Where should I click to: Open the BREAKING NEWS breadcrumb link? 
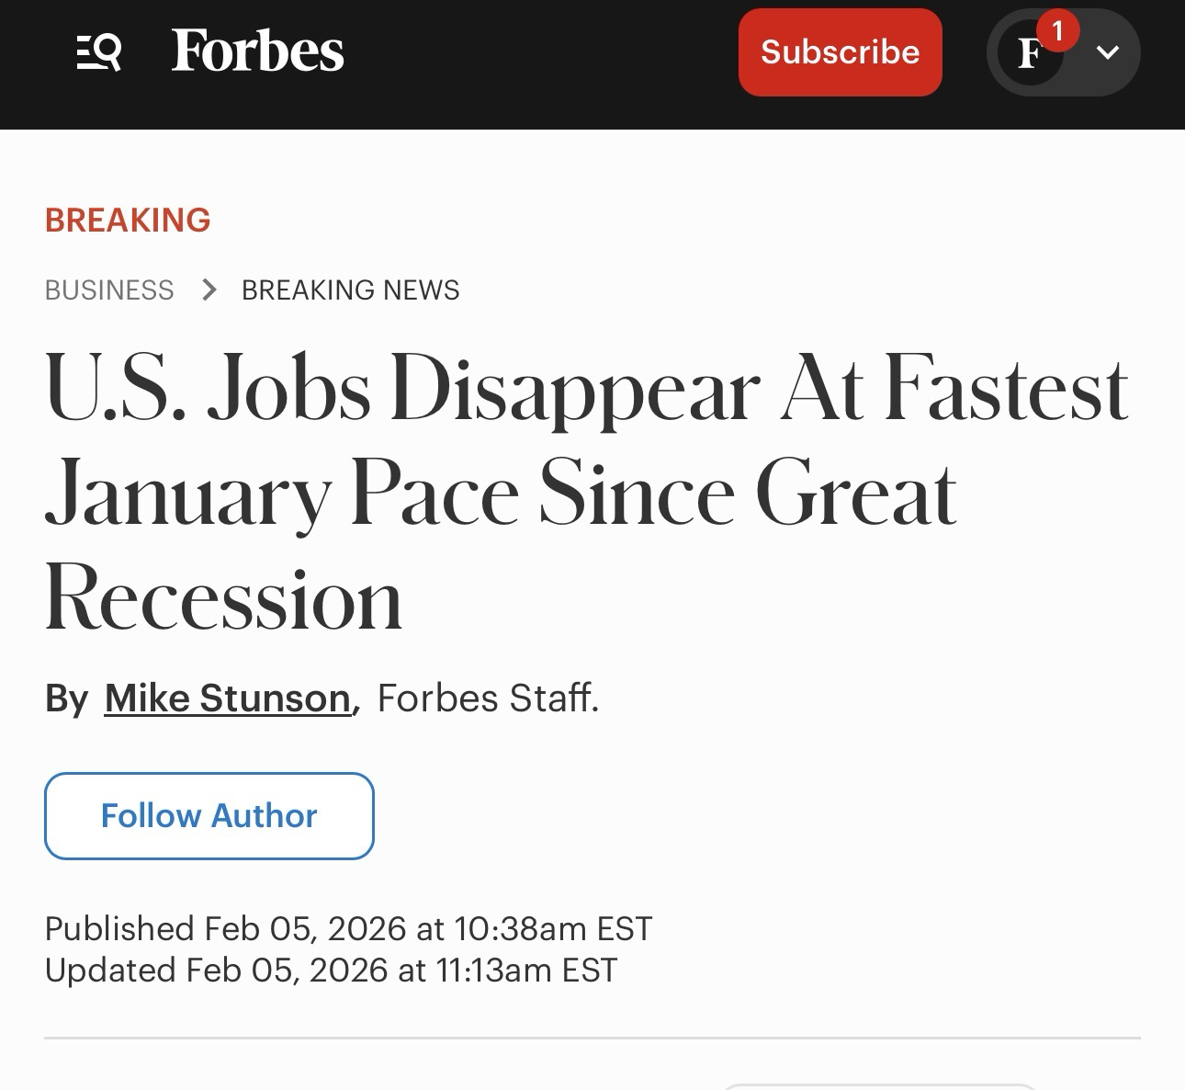tap(350, 290)
